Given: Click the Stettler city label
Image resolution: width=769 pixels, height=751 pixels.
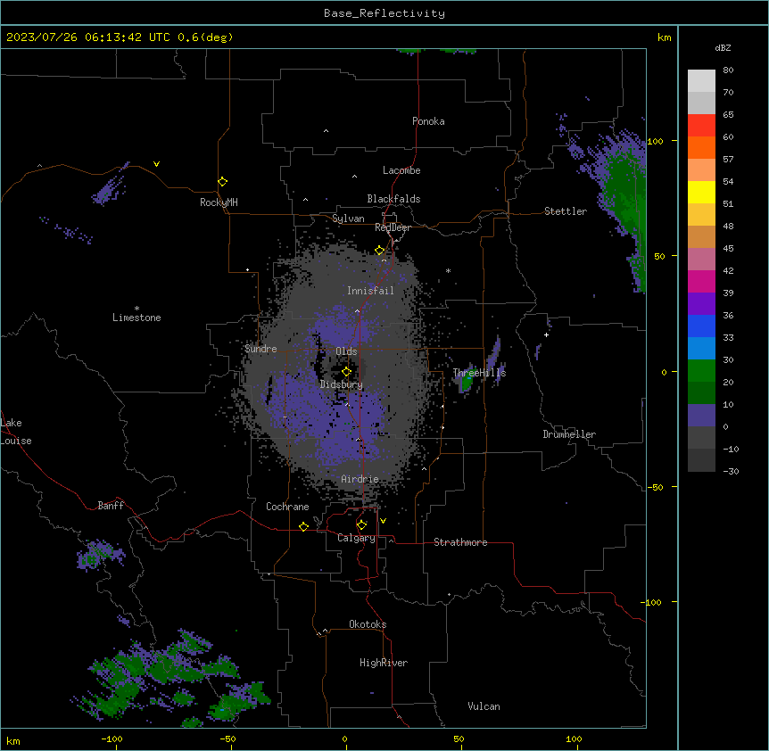Looking at the screenshot, I should coord(566,211).
